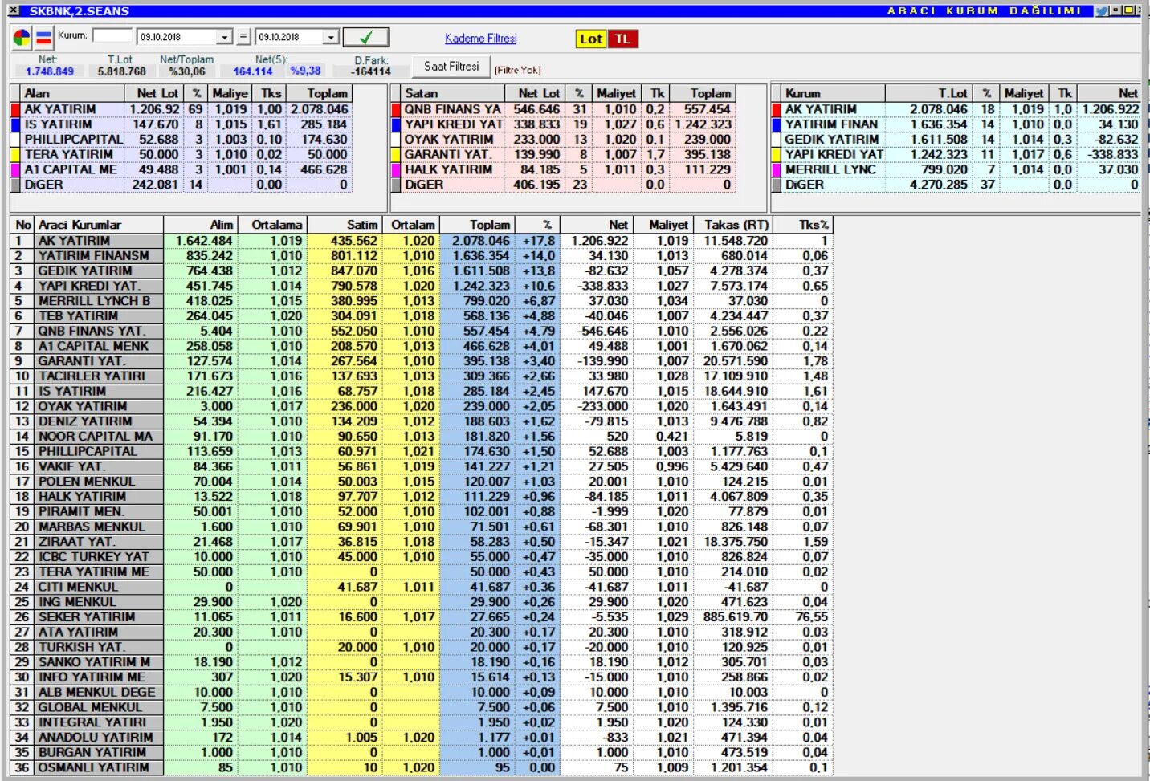Switch display to TL
Screen dimensions: 1150x781
[x=622, y=39]
